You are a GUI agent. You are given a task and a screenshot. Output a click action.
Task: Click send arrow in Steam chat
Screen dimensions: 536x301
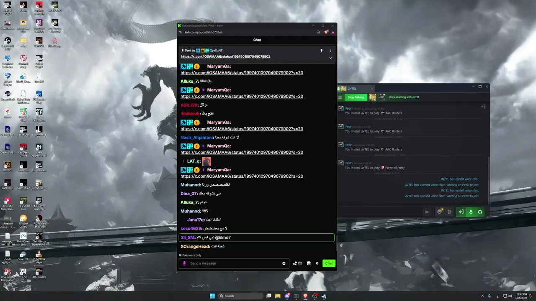coord(427,212)
